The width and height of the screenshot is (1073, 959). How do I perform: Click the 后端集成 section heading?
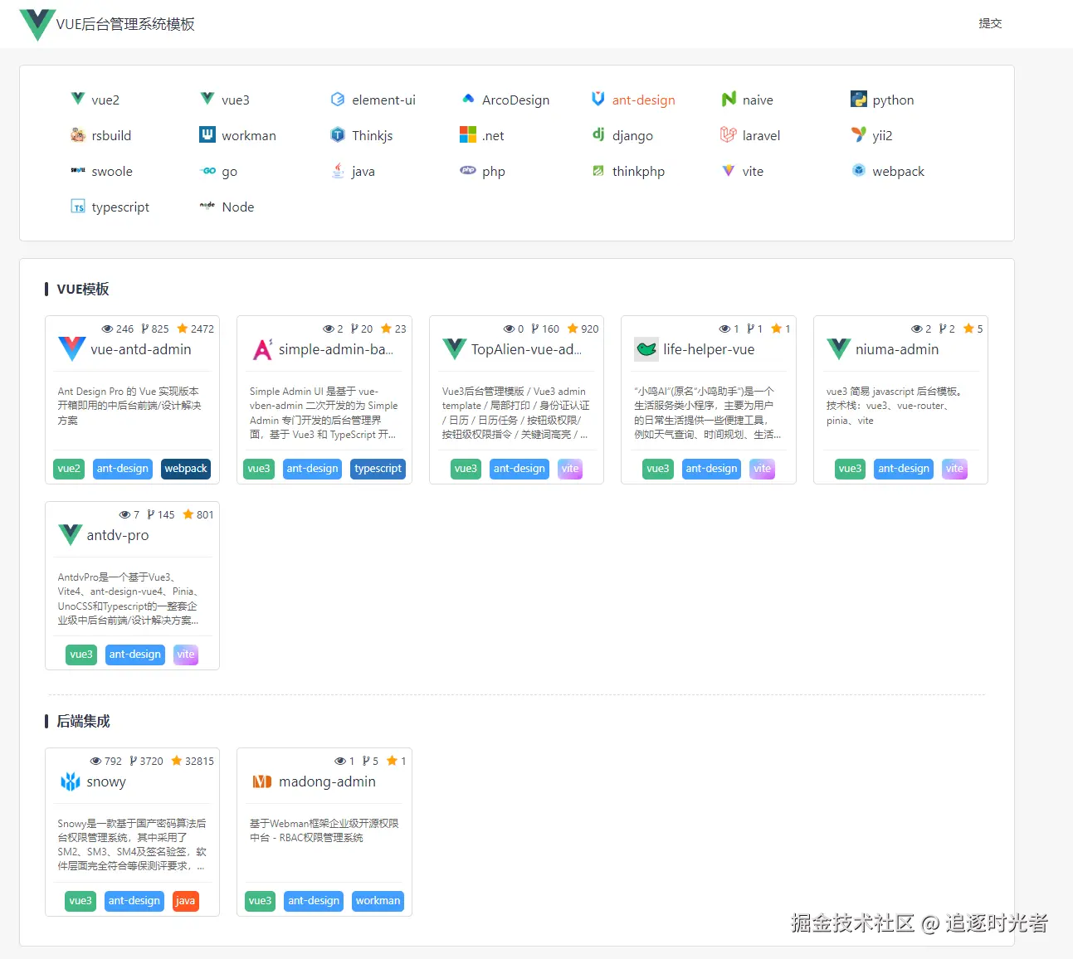(83, 721)
